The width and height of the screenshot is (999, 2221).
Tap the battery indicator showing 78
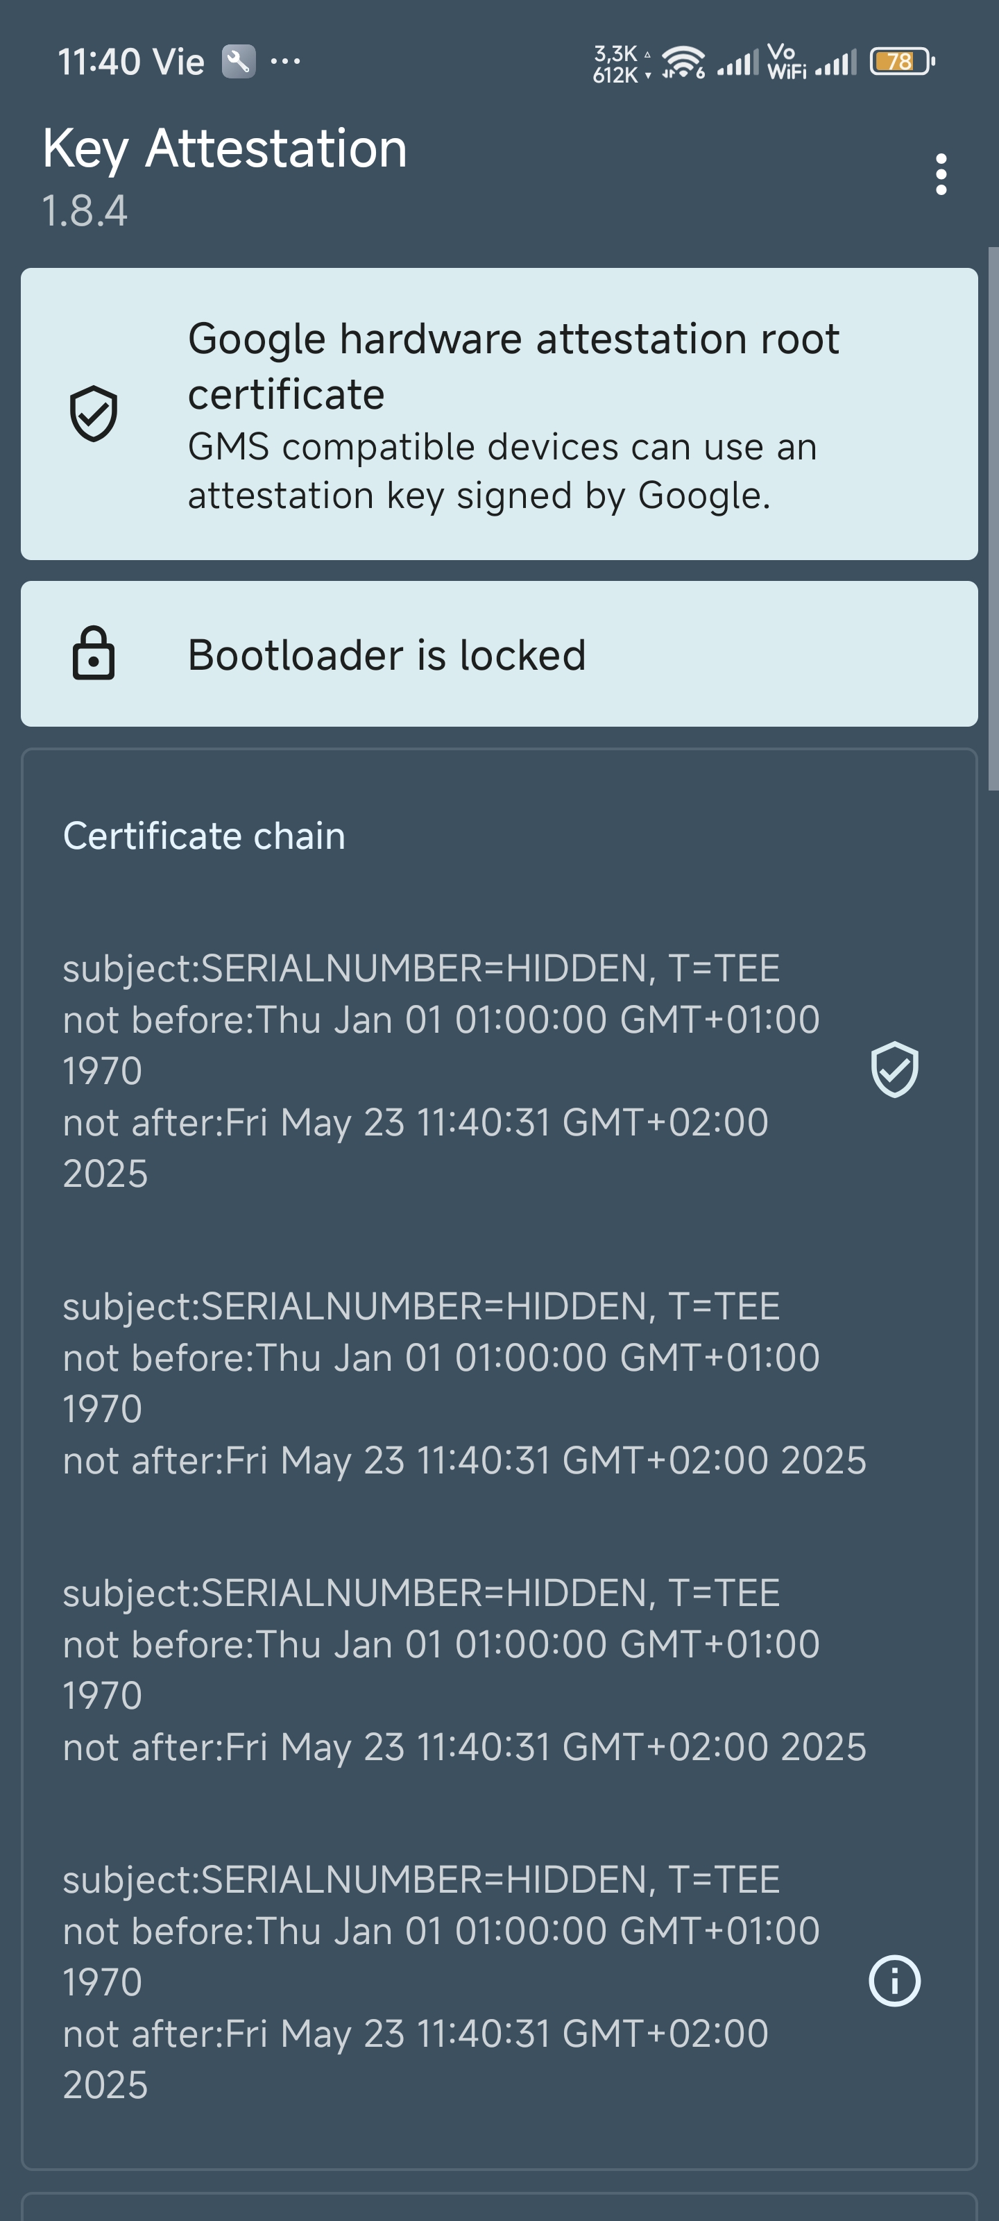coord(903,61)
